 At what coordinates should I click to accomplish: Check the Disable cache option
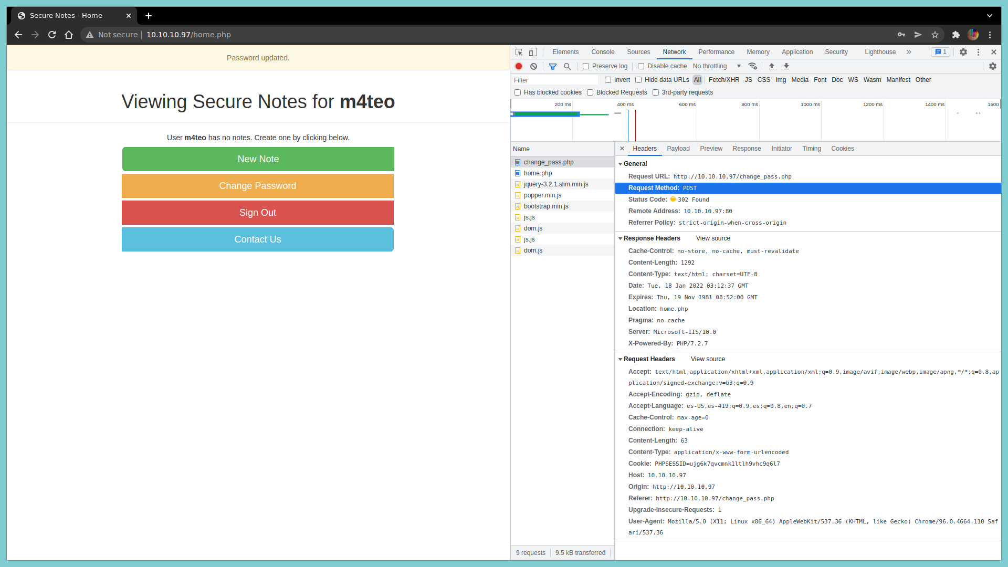[x=641, y=66]
